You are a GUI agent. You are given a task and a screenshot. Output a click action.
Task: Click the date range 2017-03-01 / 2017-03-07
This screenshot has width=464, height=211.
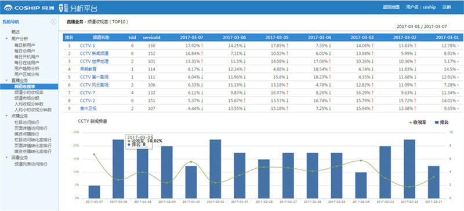[422, 27]
